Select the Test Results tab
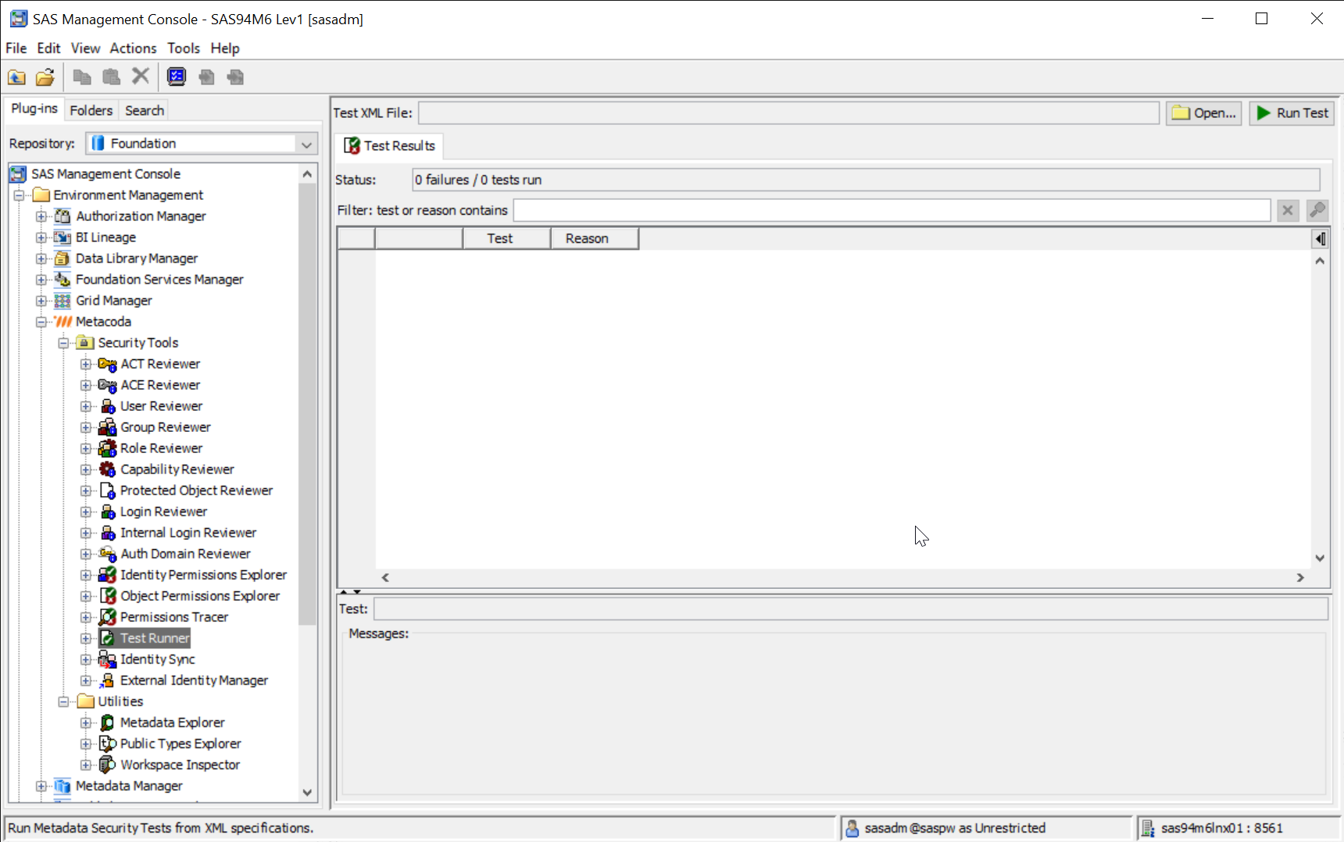 (x=389, y=146)
